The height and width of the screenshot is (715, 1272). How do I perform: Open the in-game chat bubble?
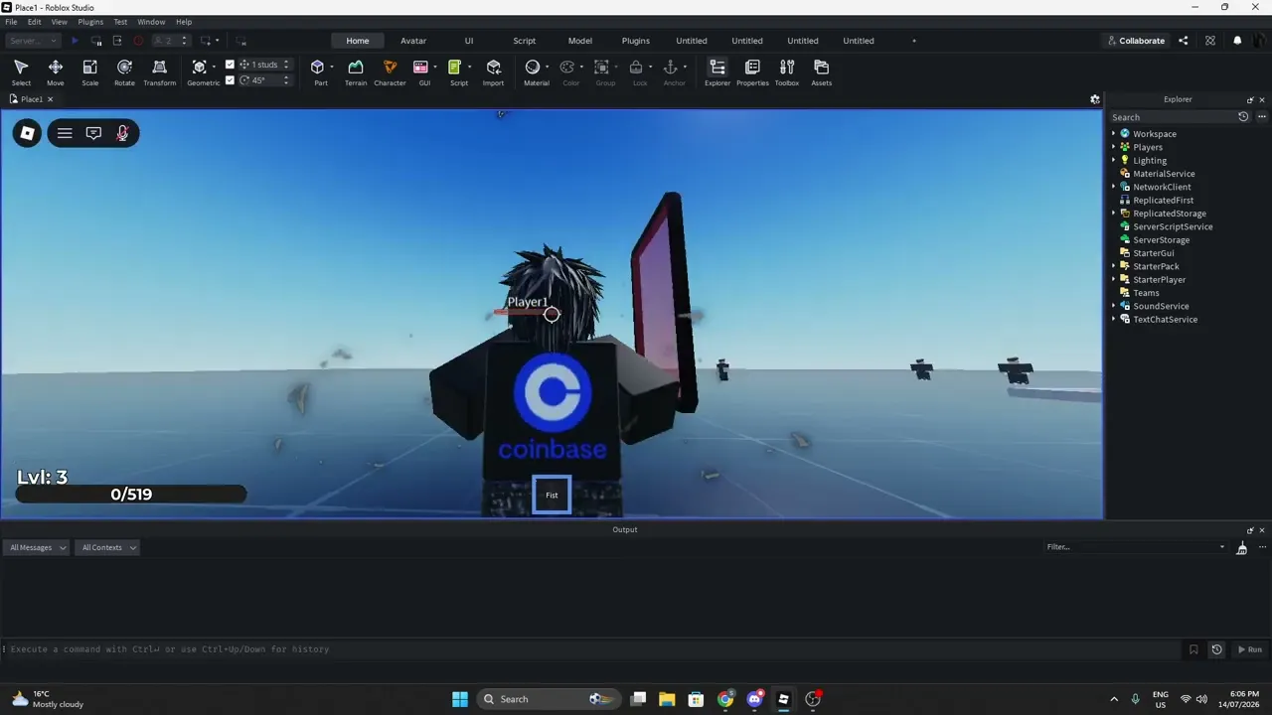tap(93, 133)
